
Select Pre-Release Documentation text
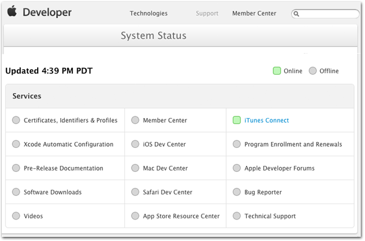click(63, 168)
